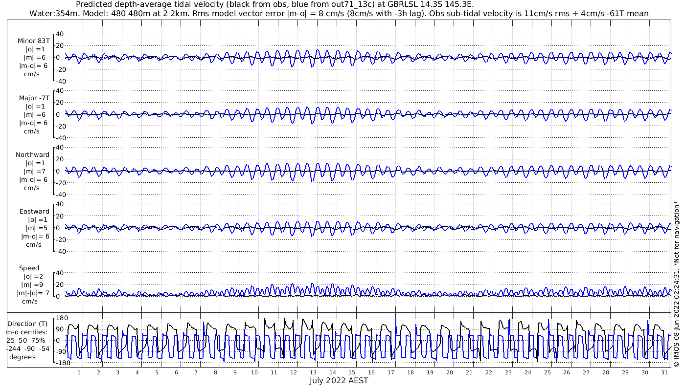Click day 1 on the date axis
This screenshot has height=391, width=685.
pos(79,372)
